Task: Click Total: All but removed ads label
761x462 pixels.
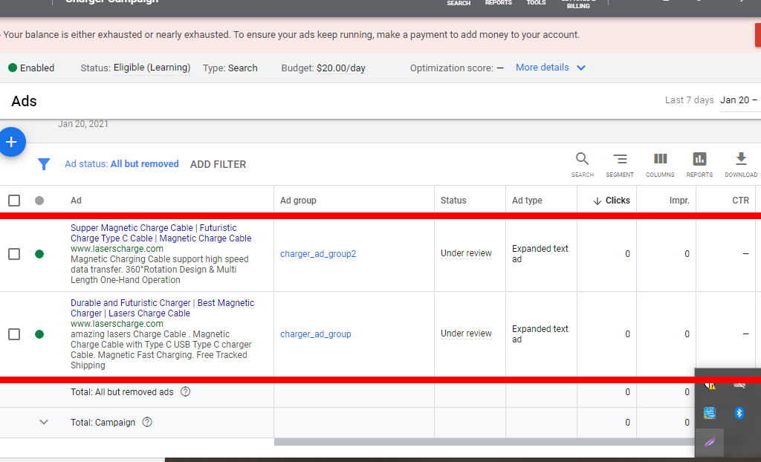Action: [122, 391]
